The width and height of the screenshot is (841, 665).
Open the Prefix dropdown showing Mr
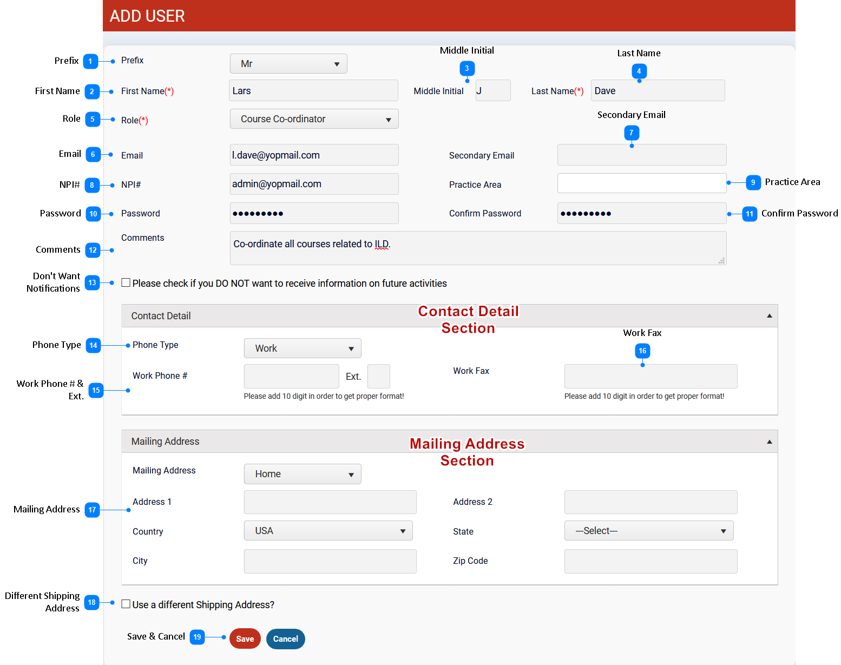click(x=288, y=64)
